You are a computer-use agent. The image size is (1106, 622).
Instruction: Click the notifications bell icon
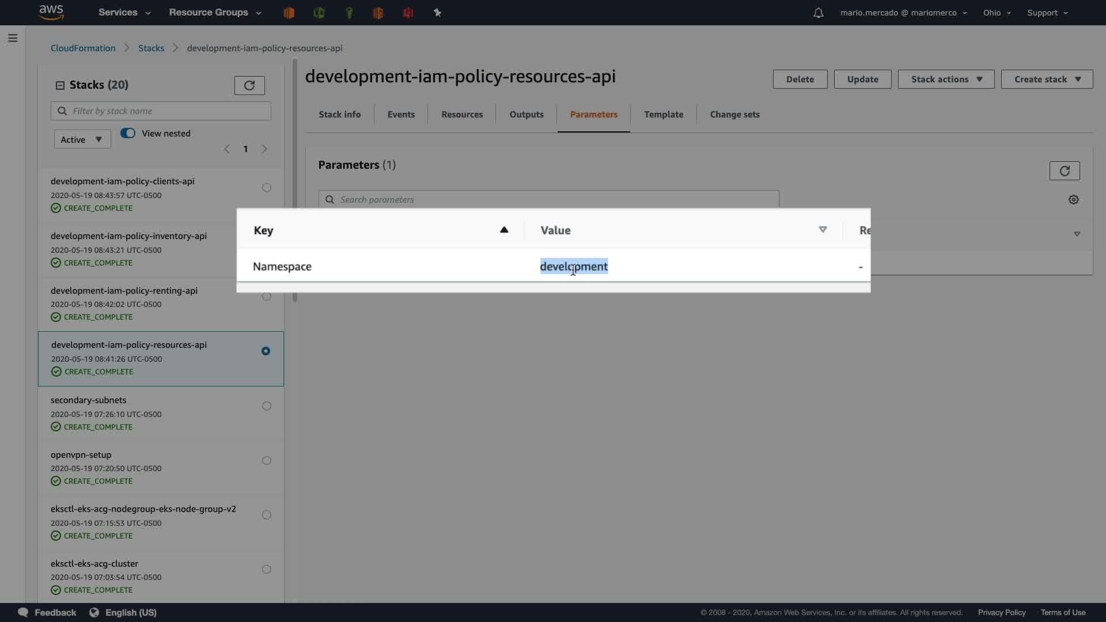[x=818, y=13]
